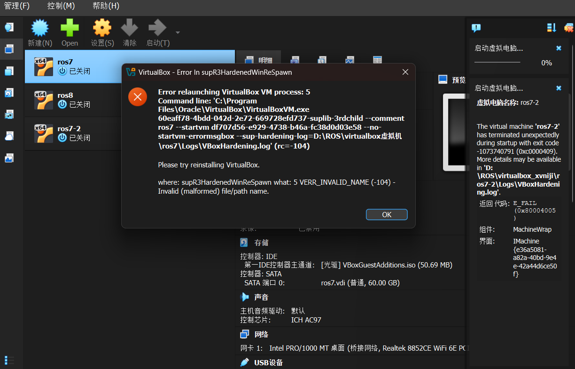Open the 控制(M) menu
The image size is (575, 369).
point(61,6)
